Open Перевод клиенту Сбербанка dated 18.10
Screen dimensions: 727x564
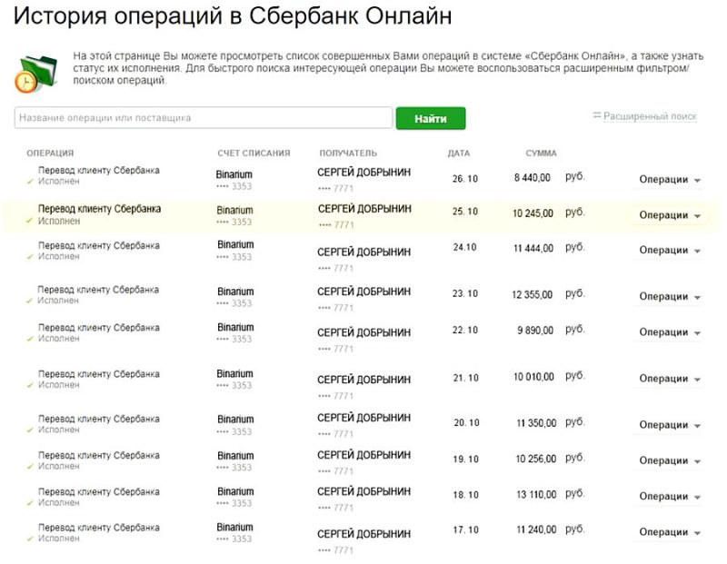coord(99,491)
